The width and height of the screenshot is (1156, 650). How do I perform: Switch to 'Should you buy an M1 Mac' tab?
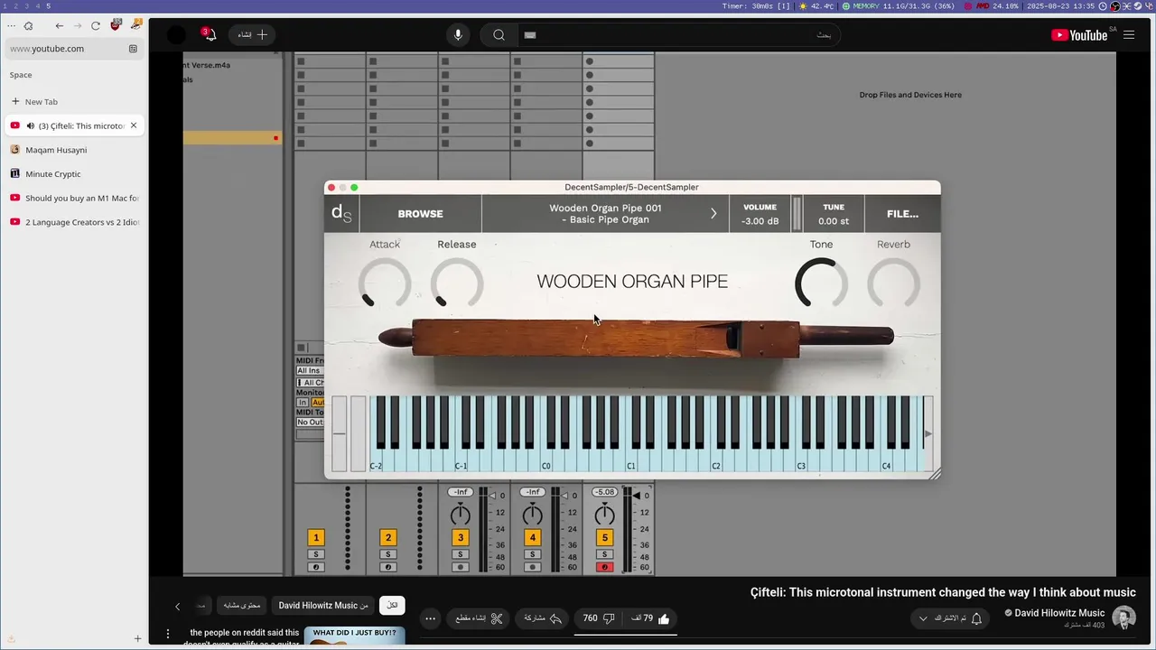[x=75, y=198]
